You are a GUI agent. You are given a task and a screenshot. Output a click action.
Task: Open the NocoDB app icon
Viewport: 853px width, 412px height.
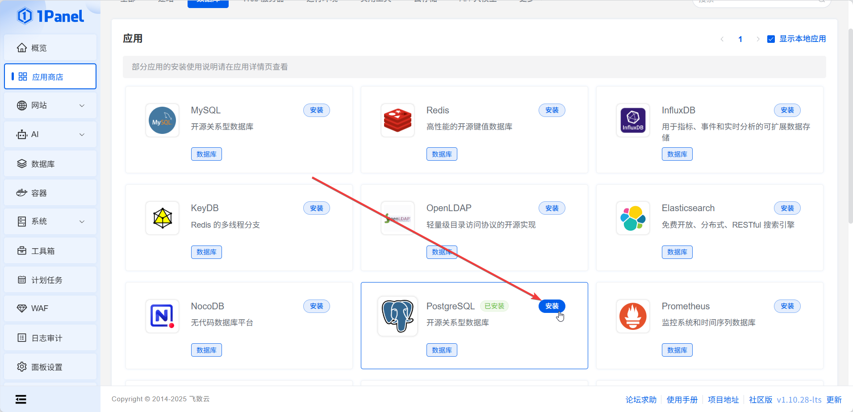click(162, 316)
